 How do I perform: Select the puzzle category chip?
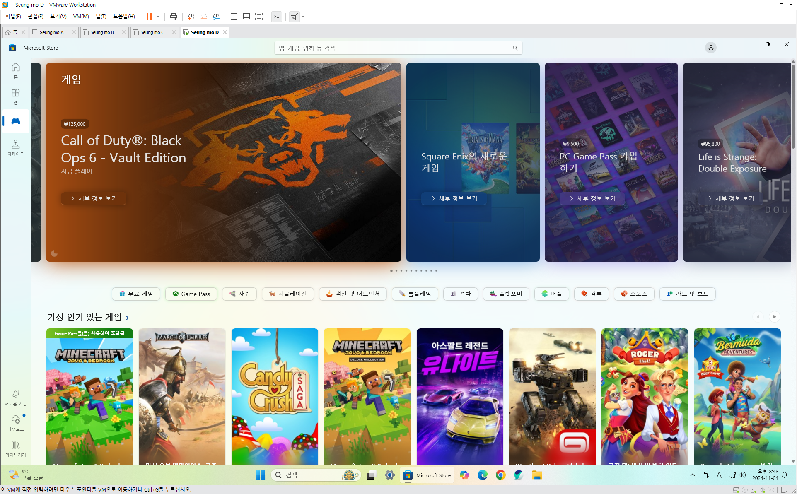551,294
